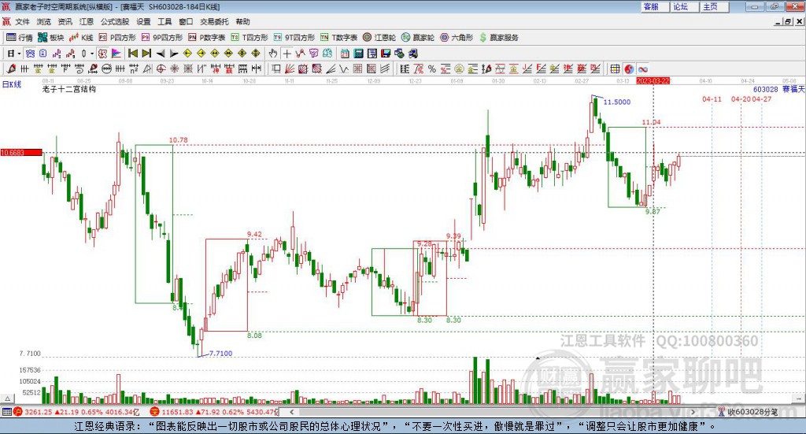The width and height of the screenshot is (806, 434).
Task: Click the red 2023-03-22 date marker
Action: [x=653, y=80]
